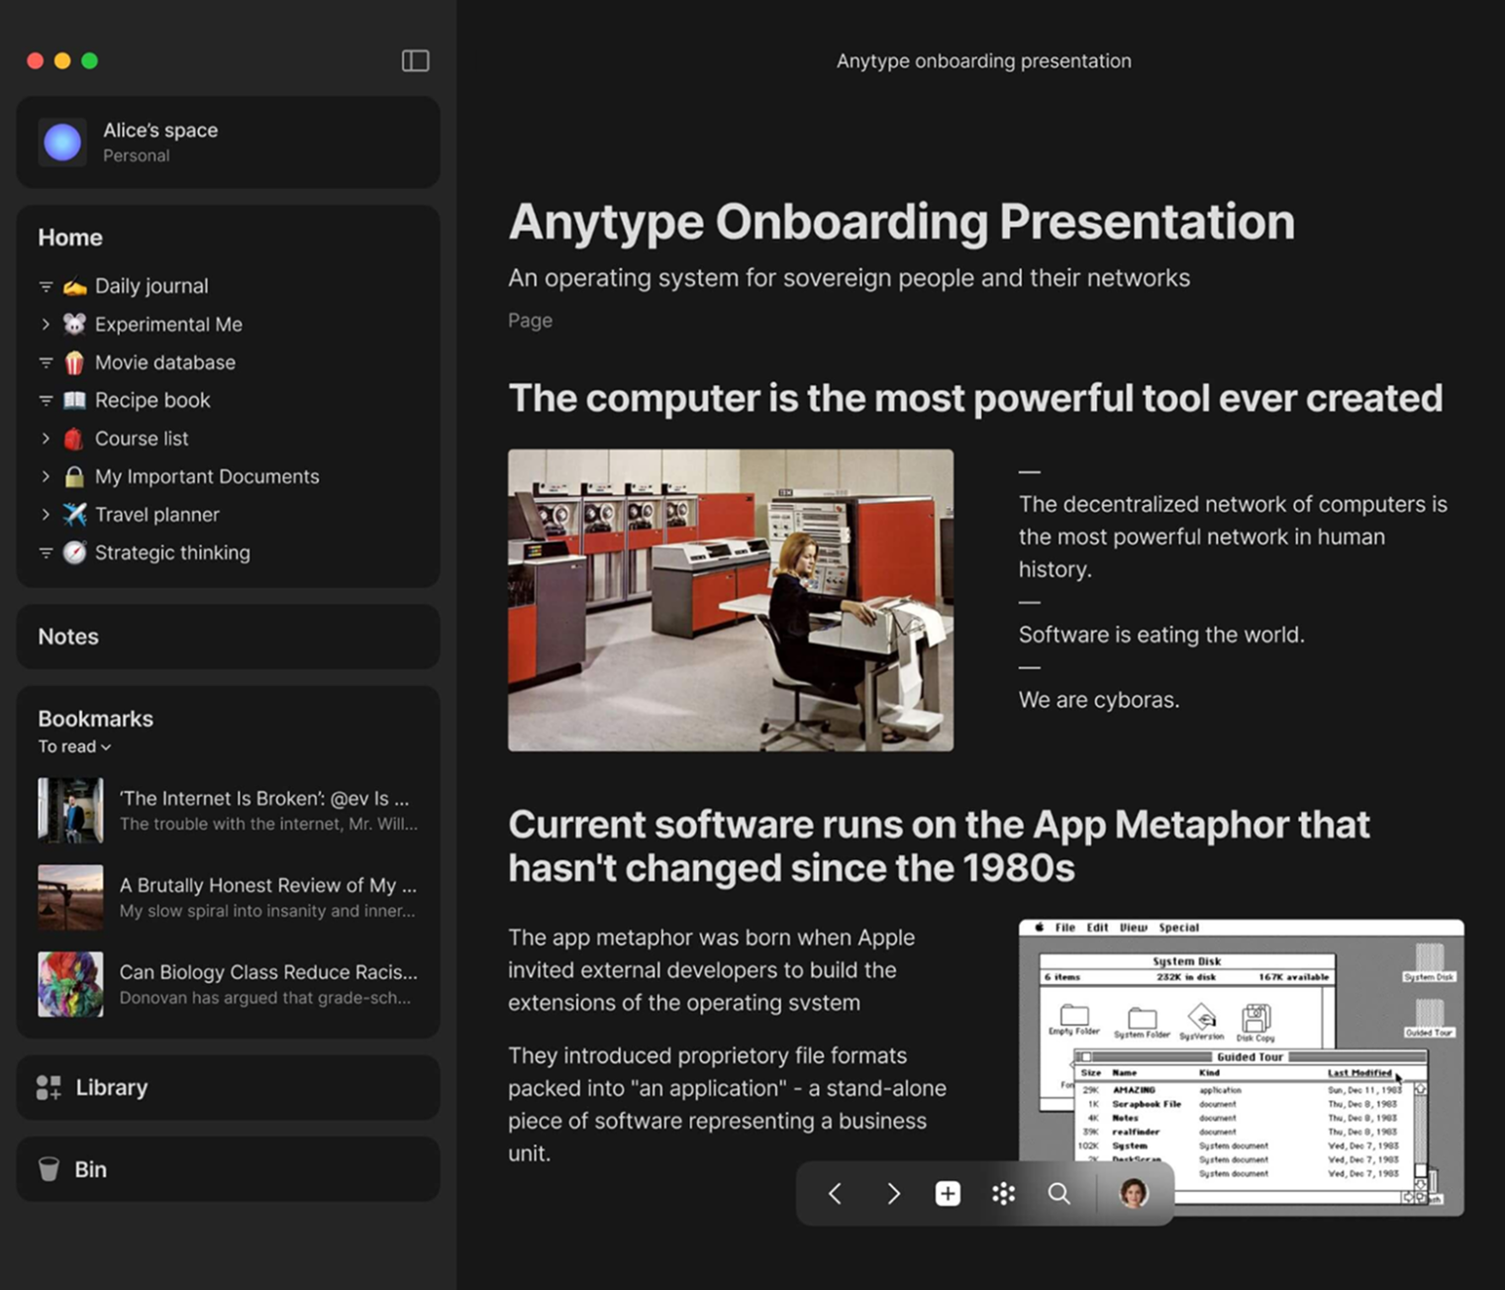Open Recipe book from Home

click(x=152, y=400)
